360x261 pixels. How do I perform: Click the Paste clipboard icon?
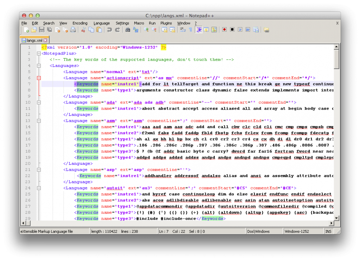(x=99, y=30)
